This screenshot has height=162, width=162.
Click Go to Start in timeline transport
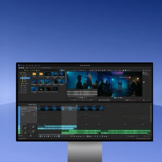51,136
